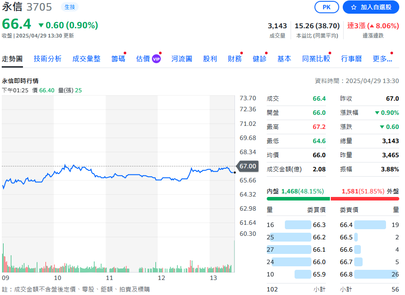Open the 技術分析 tab

pos(48,59)
